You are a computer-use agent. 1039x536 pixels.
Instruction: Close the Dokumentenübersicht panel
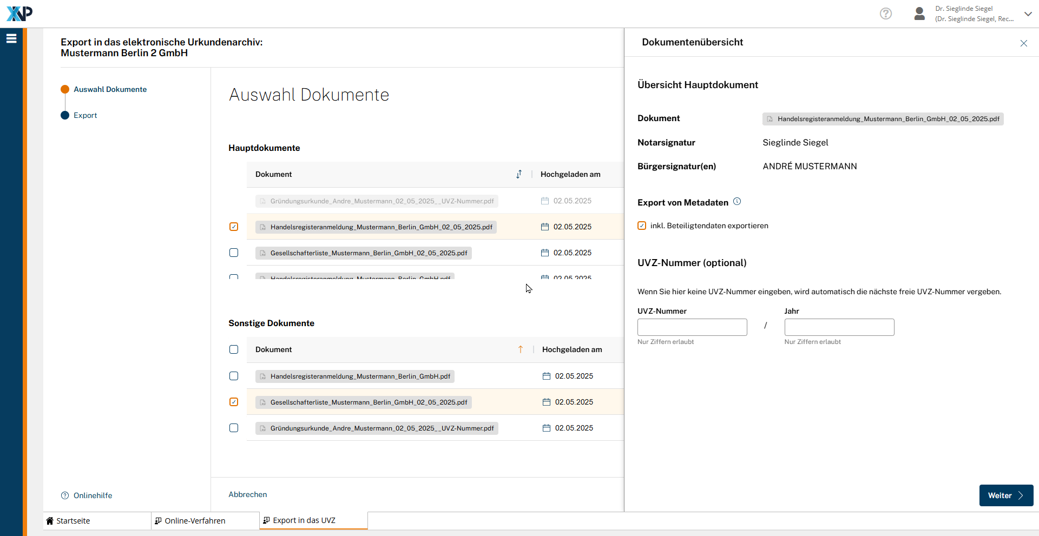pyautogui.click(x=1023, y=43)
